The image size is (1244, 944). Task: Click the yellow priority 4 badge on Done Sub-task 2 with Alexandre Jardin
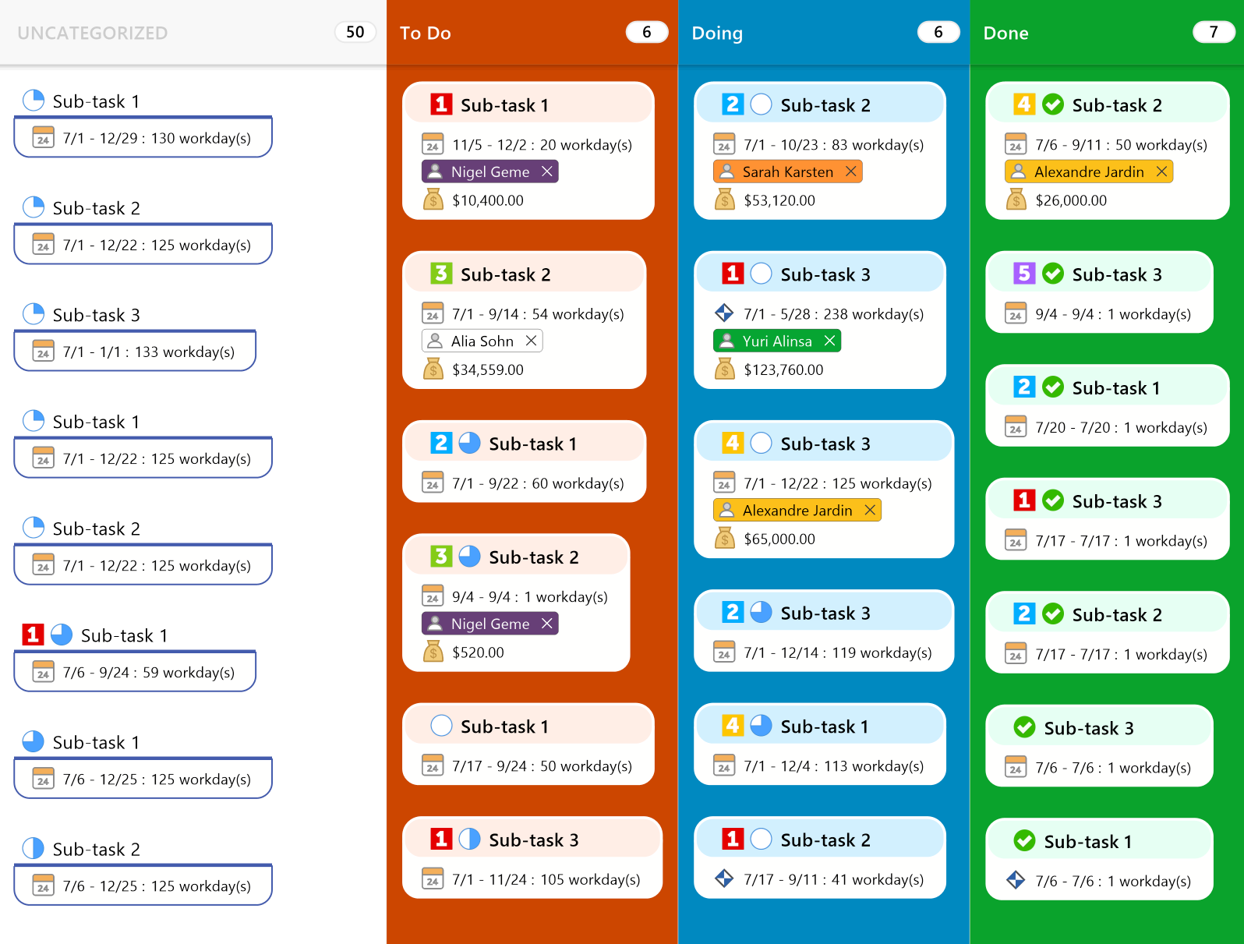1024,104
